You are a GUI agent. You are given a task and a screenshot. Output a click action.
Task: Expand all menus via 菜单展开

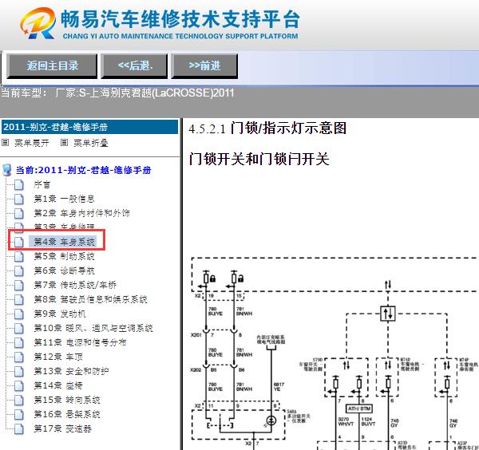32,143
